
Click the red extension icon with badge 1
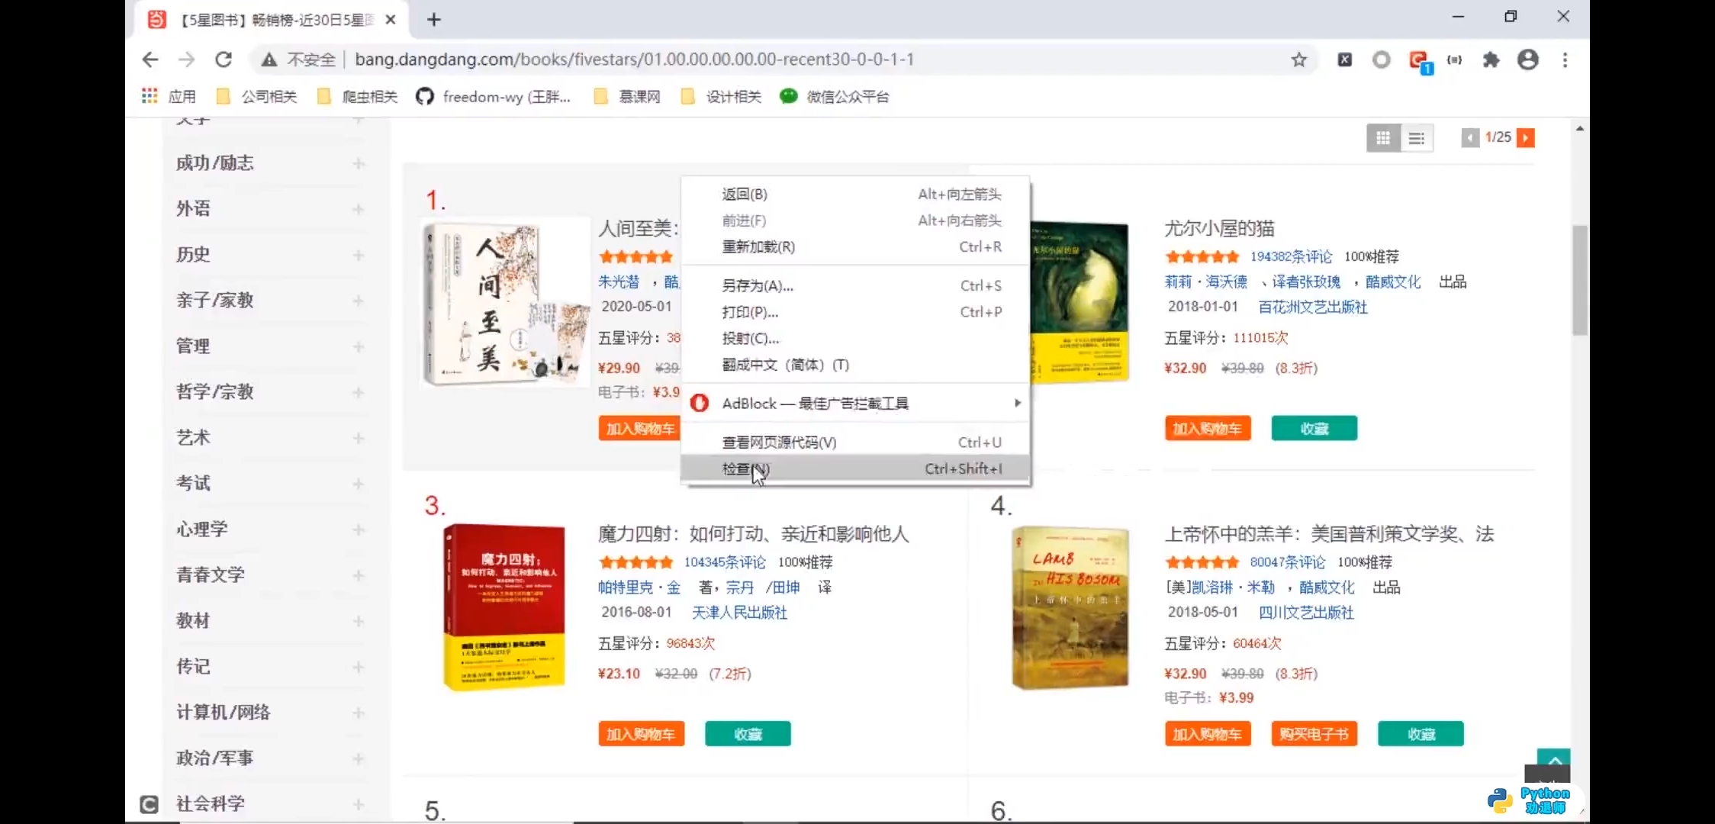[1420, 60]
